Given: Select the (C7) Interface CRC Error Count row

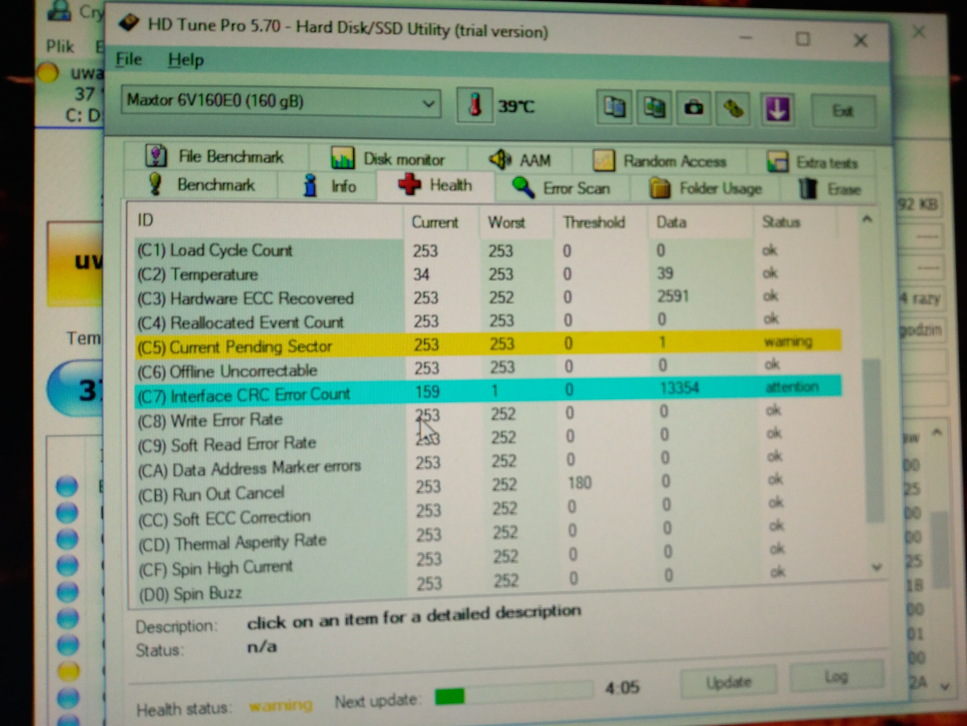Looking at the screenshot, I should tap(488, 391).
